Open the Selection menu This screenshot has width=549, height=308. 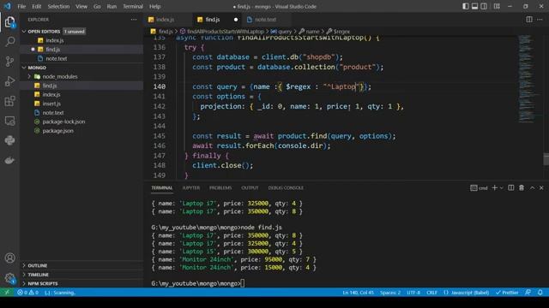click(58, 6)
